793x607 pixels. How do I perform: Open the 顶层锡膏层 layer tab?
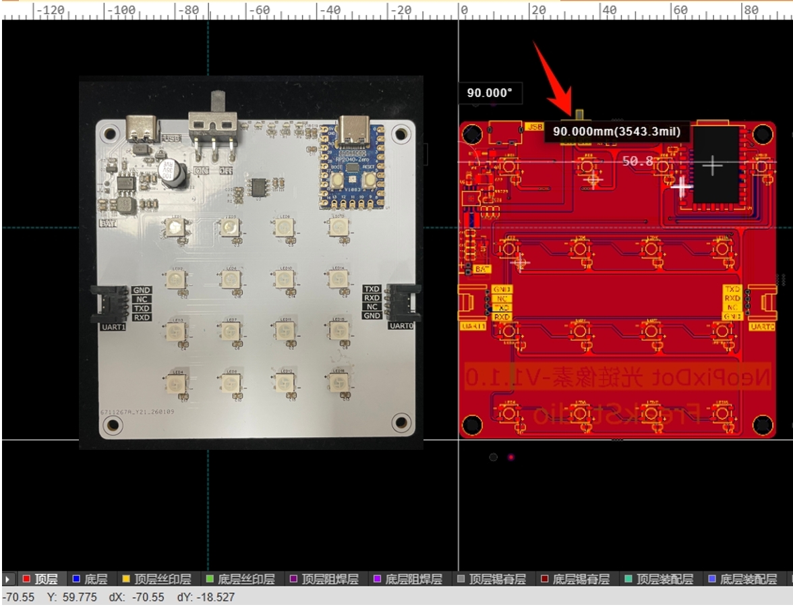tap(492, 579)
